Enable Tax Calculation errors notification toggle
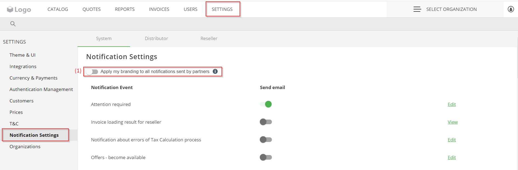Image resolution: width=518 pixels, height=170 pixels. [x=266, y=139]
